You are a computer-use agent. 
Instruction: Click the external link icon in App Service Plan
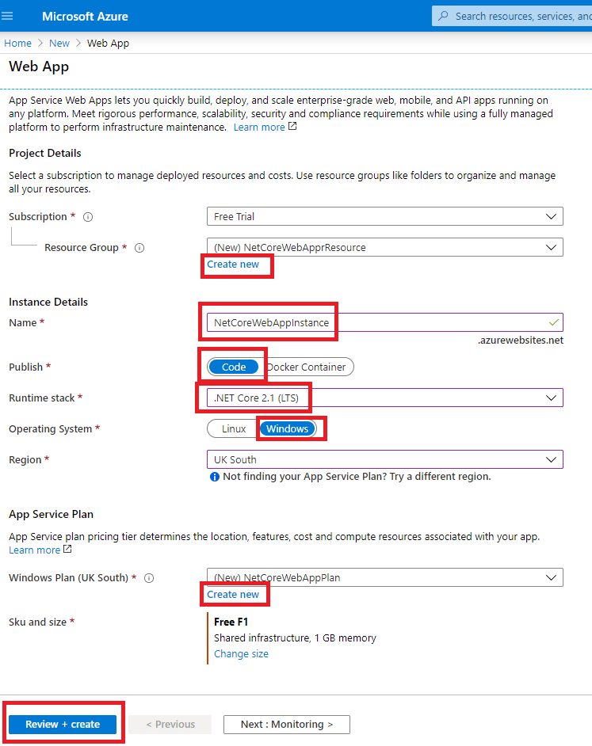(x=67, y=550)
